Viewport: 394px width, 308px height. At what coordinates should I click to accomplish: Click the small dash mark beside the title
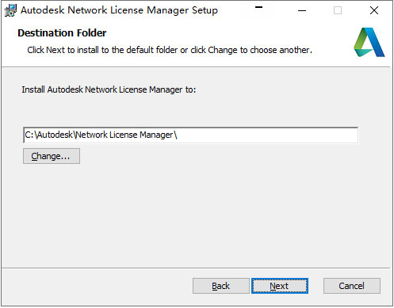258,7
